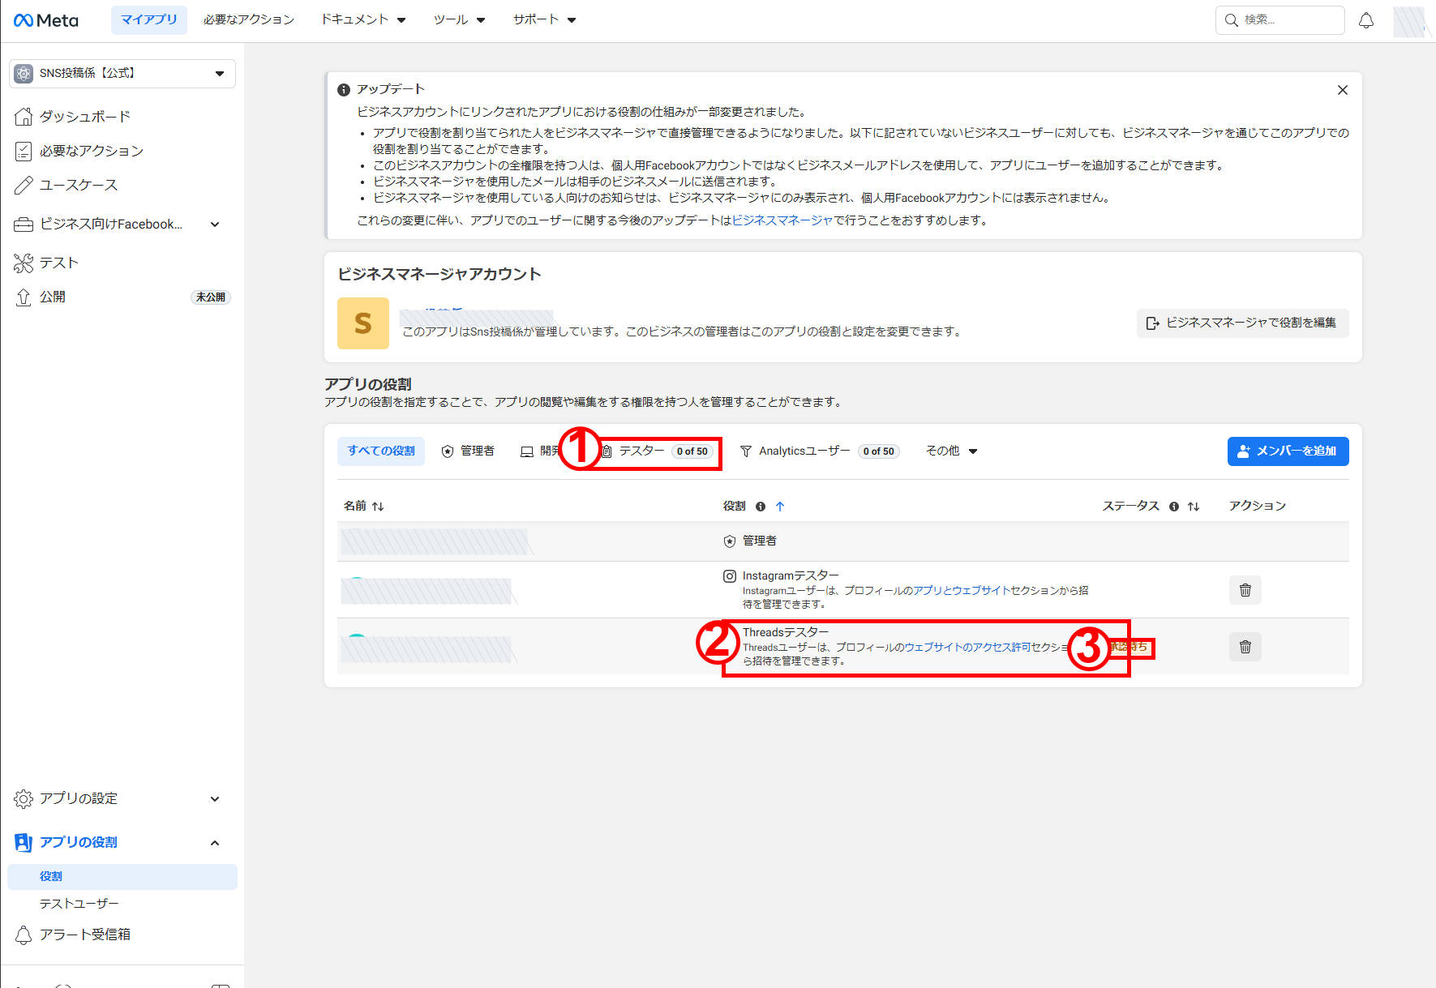The width and height of the screenshot is (1436, 988).
Task: Open SNS投稿係【公式】 app selector dropdown
Action: pyautogui.click(x=122, y=73)
